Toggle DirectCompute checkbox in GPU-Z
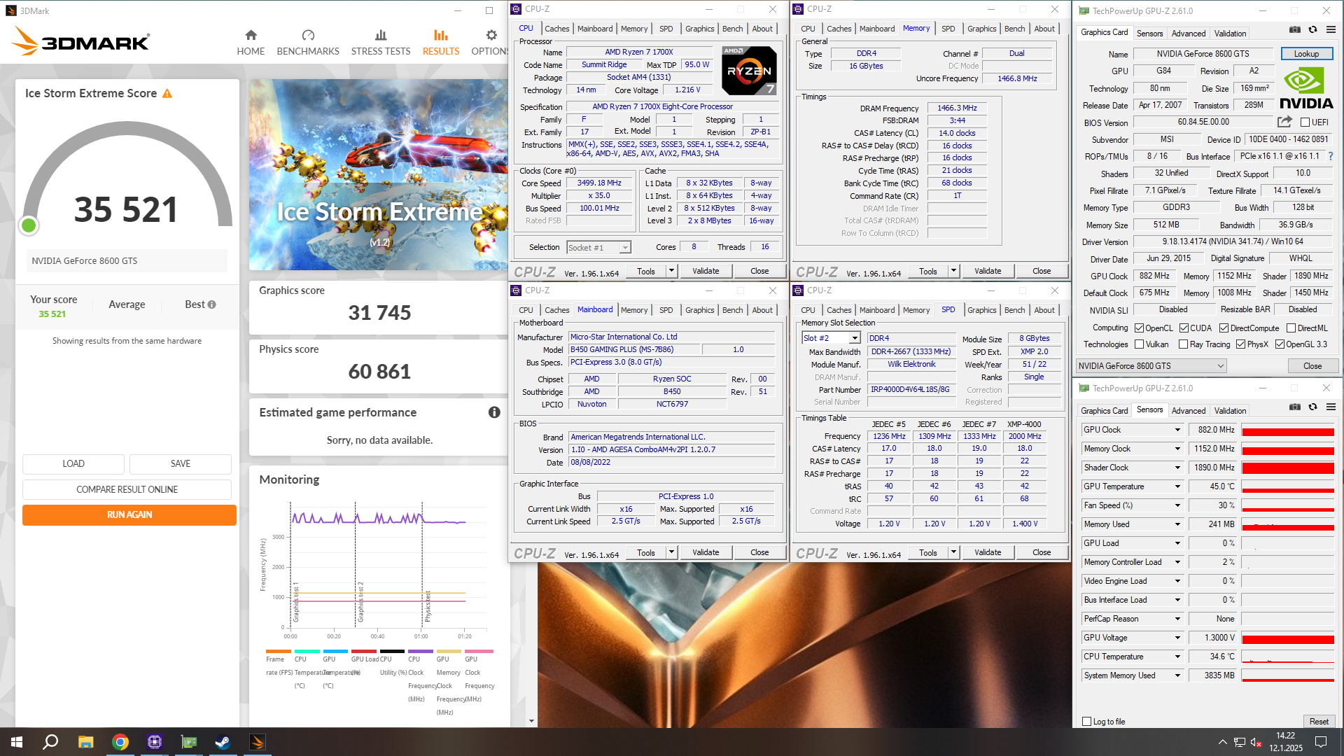The height and width of the screenshot is (756, 1344). [x=1224, y=328]
